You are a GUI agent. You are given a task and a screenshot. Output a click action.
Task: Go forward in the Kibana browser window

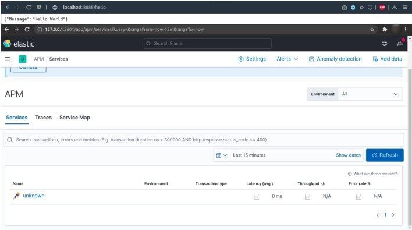click(17, 30)
